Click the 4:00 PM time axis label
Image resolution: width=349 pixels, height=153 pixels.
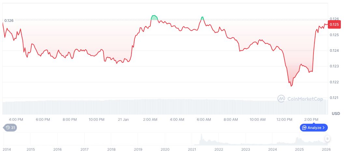point(16,119)
